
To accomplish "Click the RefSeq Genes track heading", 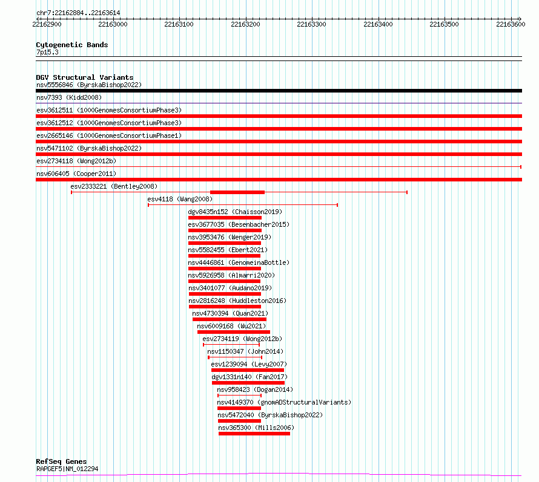I will click(61, 461).
